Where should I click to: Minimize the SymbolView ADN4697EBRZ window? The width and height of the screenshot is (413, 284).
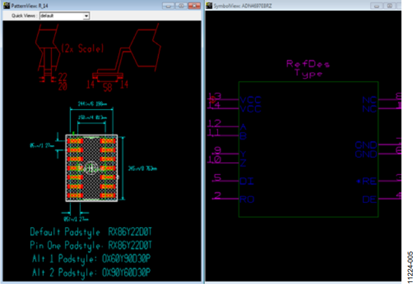click(x=376, y=6)
